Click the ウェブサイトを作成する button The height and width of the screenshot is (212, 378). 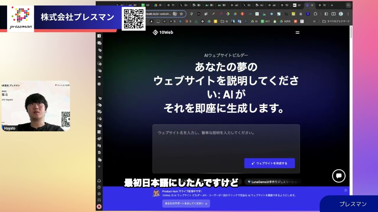(269, 163)
